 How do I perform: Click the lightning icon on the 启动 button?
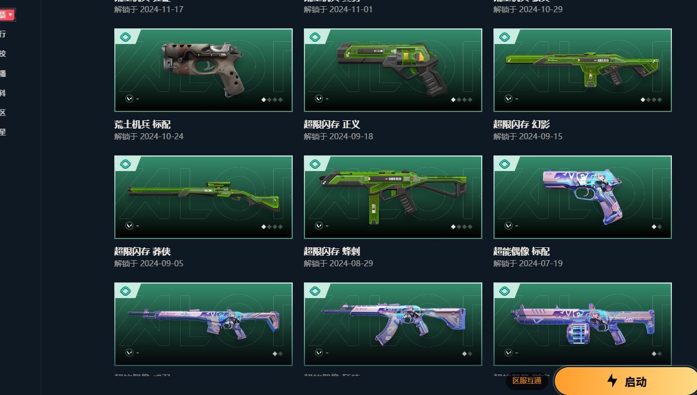coord(612,381)
